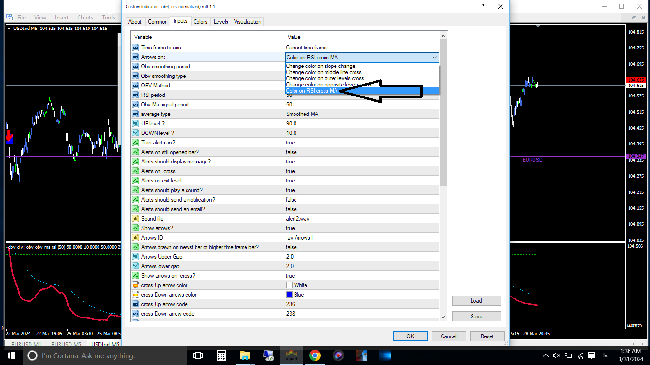
Task: Click the muted volume icon in system tray
Action: pyautogui.click(x=557, y=355)
